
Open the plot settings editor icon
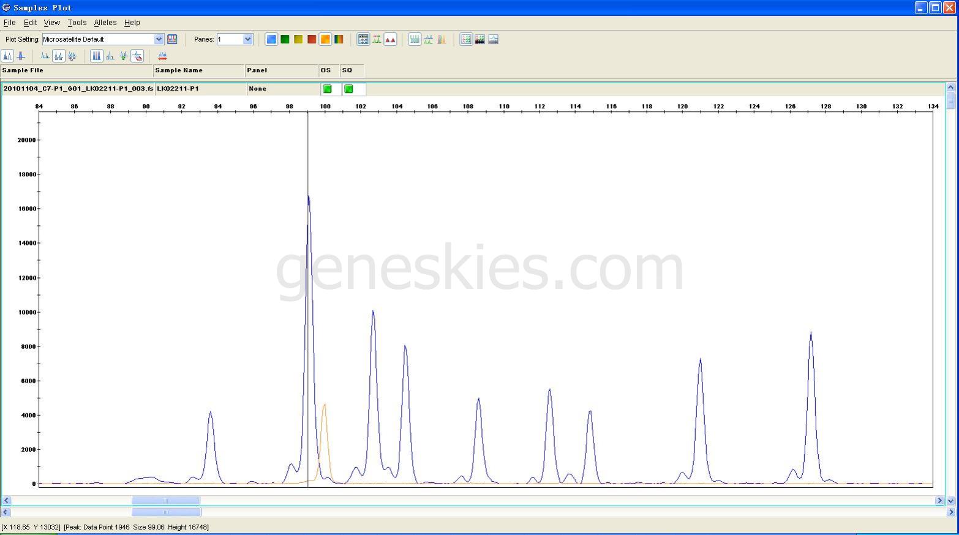[172, 39]
